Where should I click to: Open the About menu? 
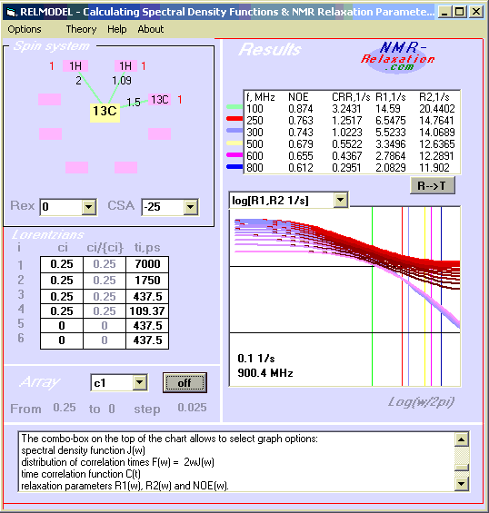[x=150, y=29]
